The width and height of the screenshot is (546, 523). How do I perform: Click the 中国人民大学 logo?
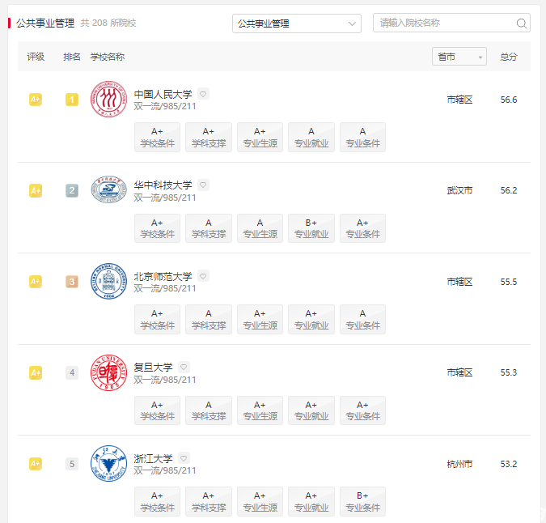[x=108, y=100]
